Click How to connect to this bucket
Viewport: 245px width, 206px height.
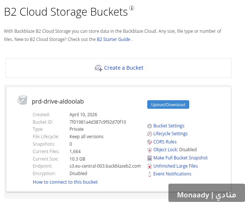65,182
